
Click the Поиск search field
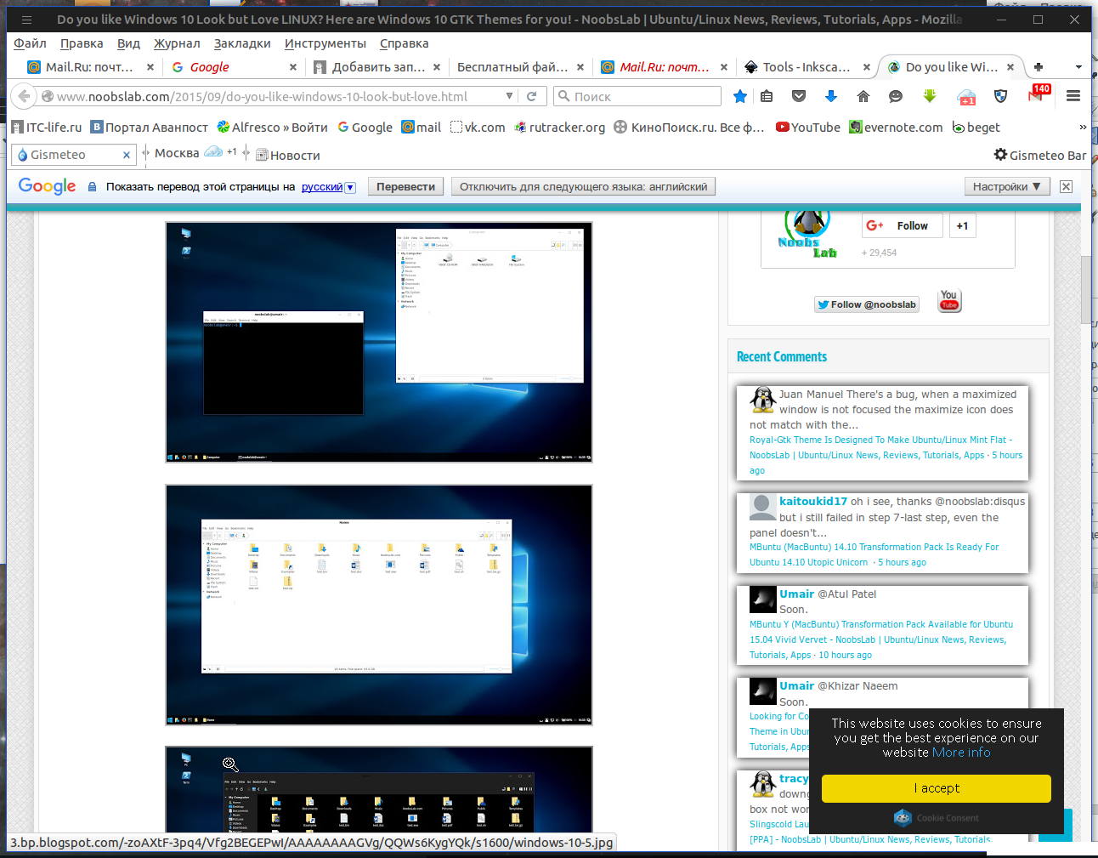[x=637, y=96]
